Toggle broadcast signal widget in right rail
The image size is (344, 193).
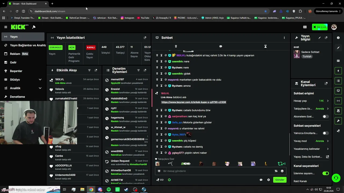(x=338, y=101)
